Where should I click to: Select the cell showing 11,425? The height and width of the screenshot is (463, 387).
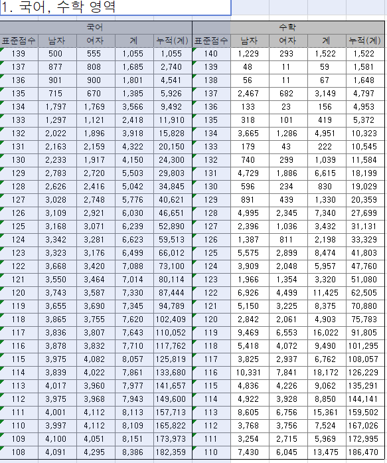[x=327, y=293]
